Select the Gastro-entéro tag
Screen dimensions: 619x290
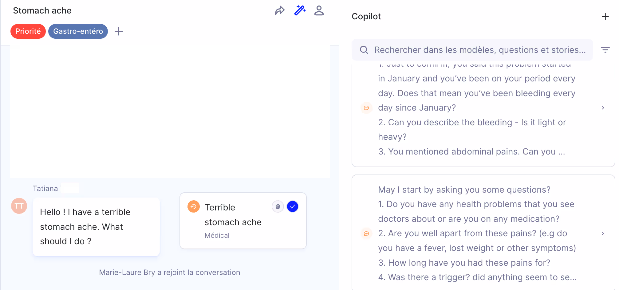(78, 31)
